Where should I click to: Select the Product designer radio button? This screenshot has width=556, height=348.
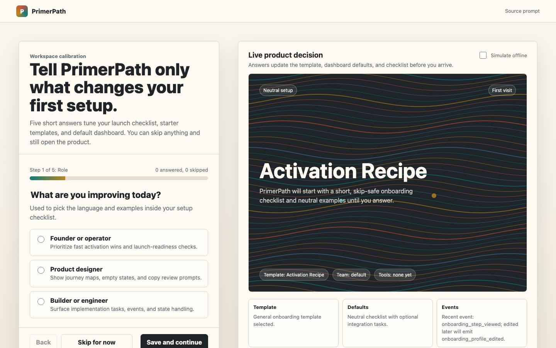pos(41,270)
